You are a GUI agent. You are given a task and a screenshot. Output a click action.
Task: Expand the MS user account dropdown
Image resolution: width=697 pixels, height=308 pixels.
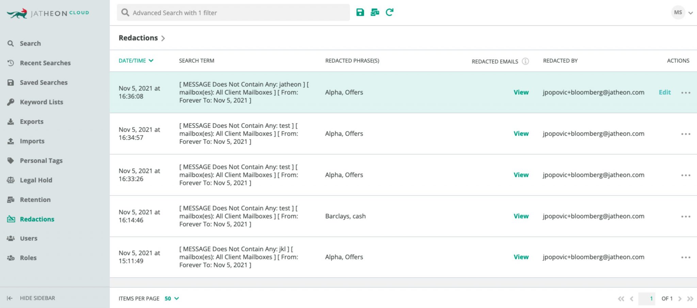691,13
